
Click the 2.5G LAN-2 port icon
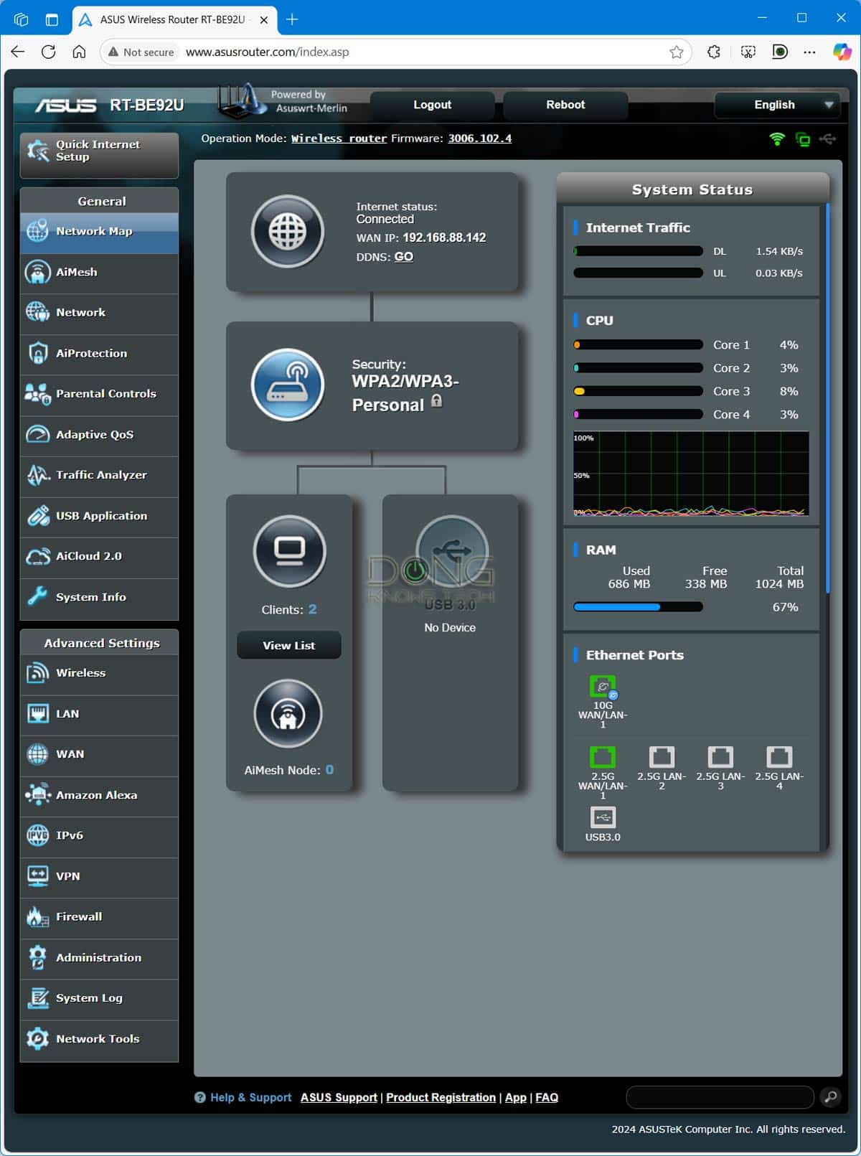[x=662, y=757]
